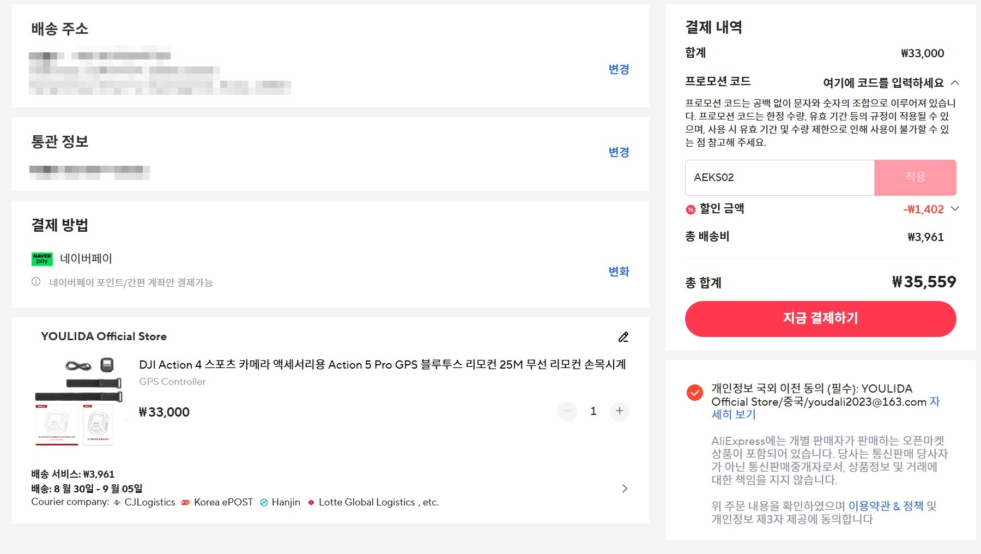Decrease item quantity with the minus button

(567, 411)
